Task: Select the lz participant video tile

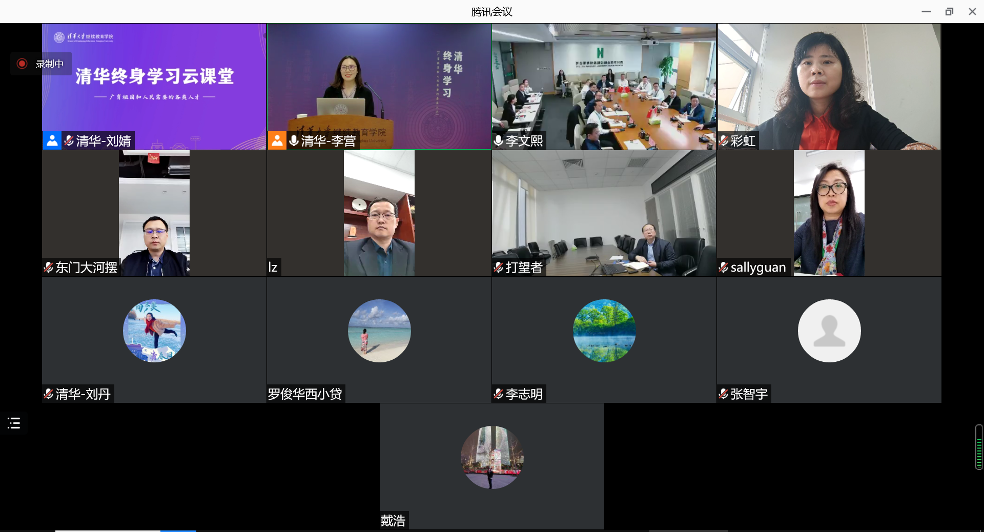Action: coord(379,213)
